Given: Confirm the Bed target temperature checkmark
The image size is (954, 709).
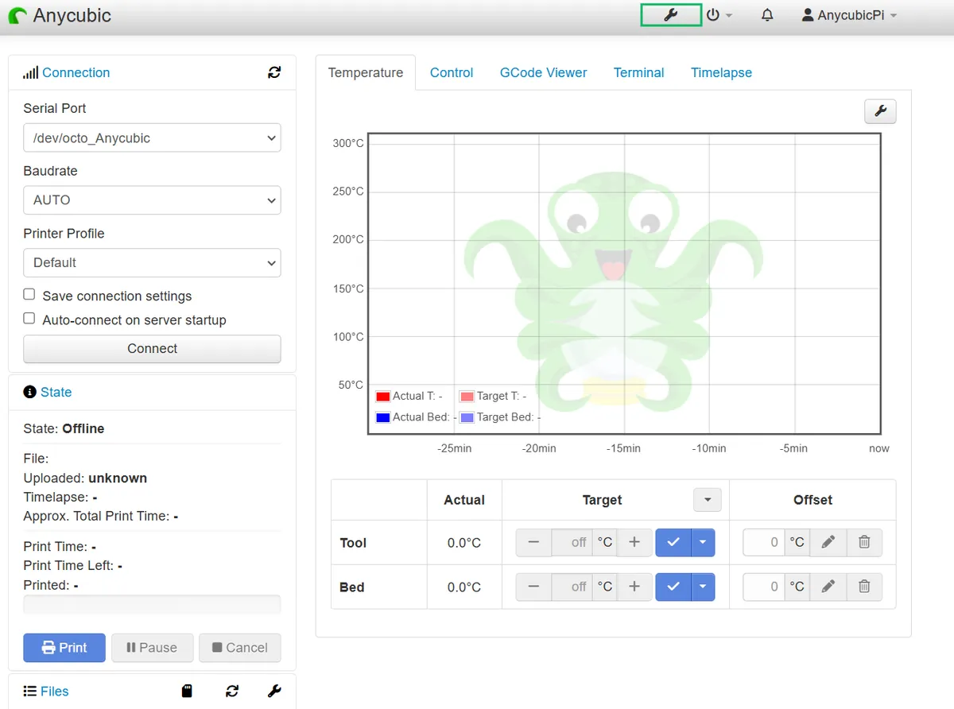Looking at the screenshot, I should click(x=673, y=587).
